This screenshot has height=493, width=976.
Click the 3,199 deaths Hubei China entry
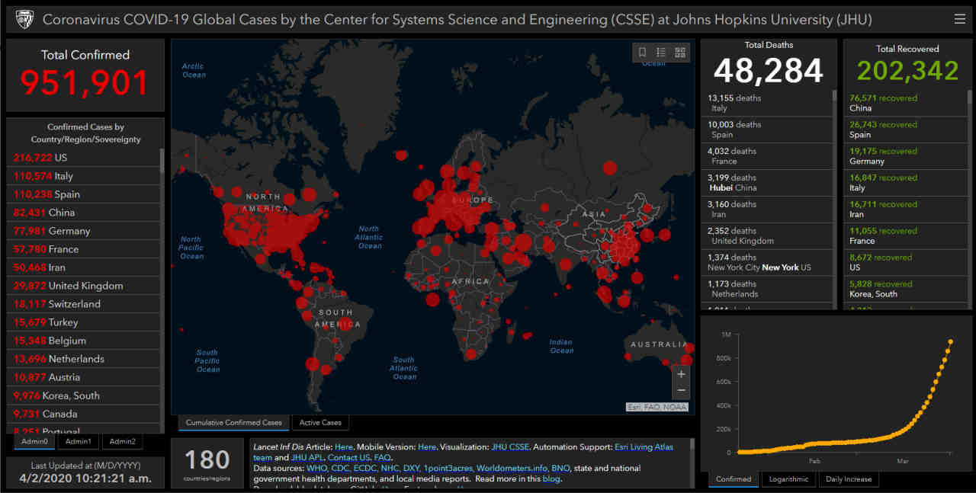[766, 183]
